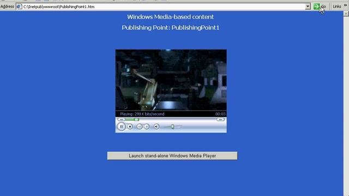Mute the player audio
This screenshot has height=196, width=349.
pos(157,127)
